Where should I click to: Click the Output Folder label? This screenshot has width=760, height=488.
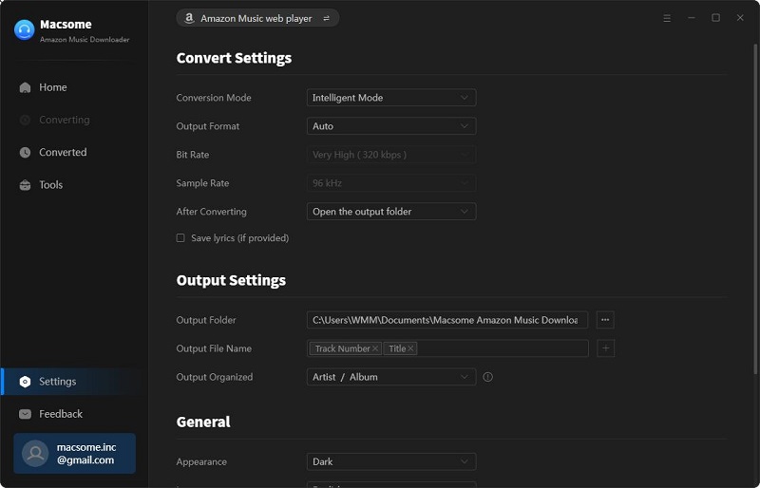(206, 320)
